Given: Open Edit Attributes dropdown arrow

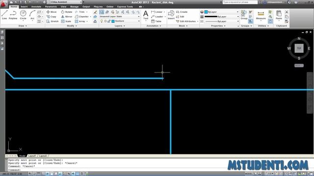Looking at the screenshot, I should [197, 22].
